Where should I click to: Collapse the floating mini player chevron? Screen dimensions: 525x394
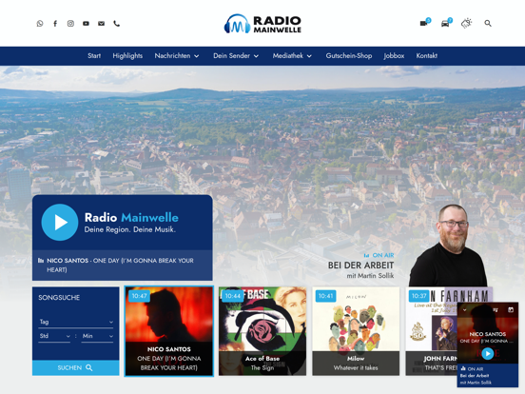coord(464,310)
